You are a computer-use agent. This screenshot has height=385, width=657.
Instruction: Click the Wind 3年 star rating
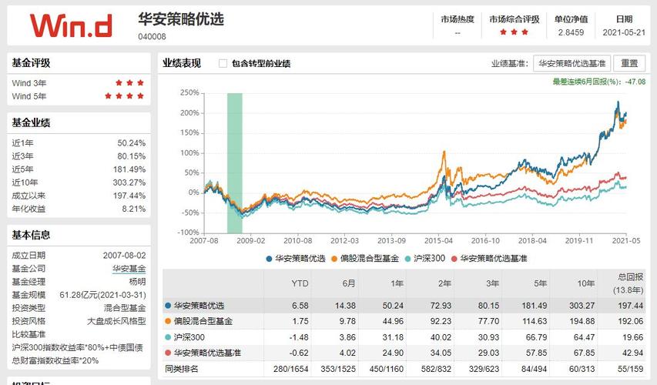pos(129,83)
